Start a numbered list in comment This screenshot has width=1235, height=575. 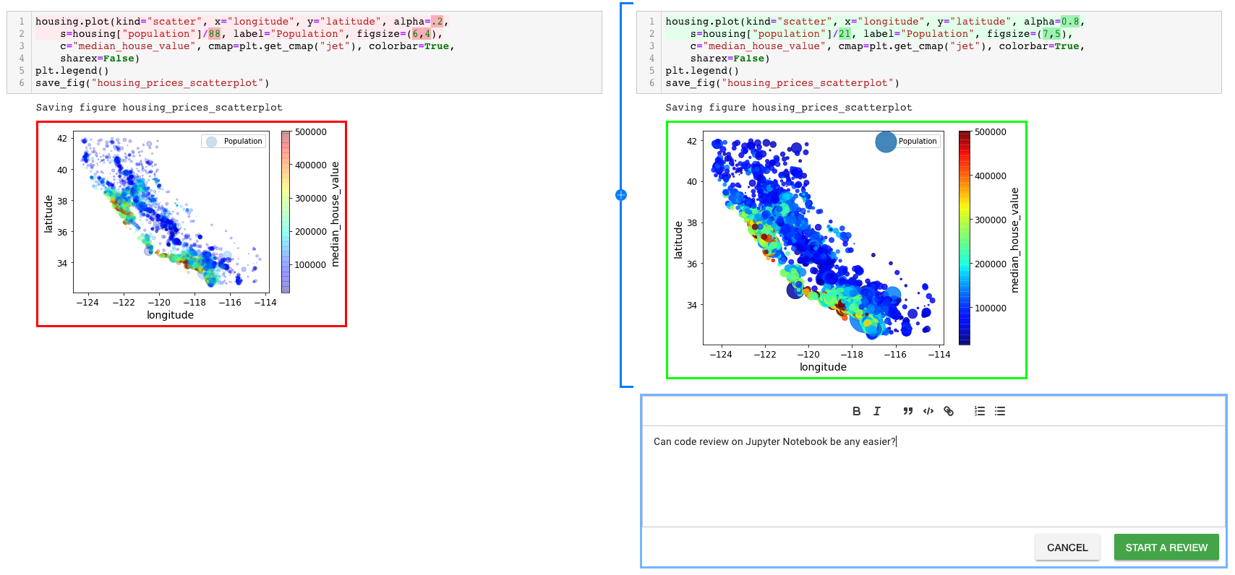tap(980, 411)
